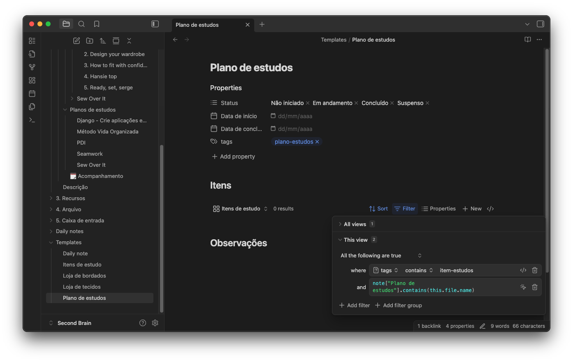Open the graph view ribbon icon
Viewport: 573px width, 362px height.
click(x=32, y=67)
